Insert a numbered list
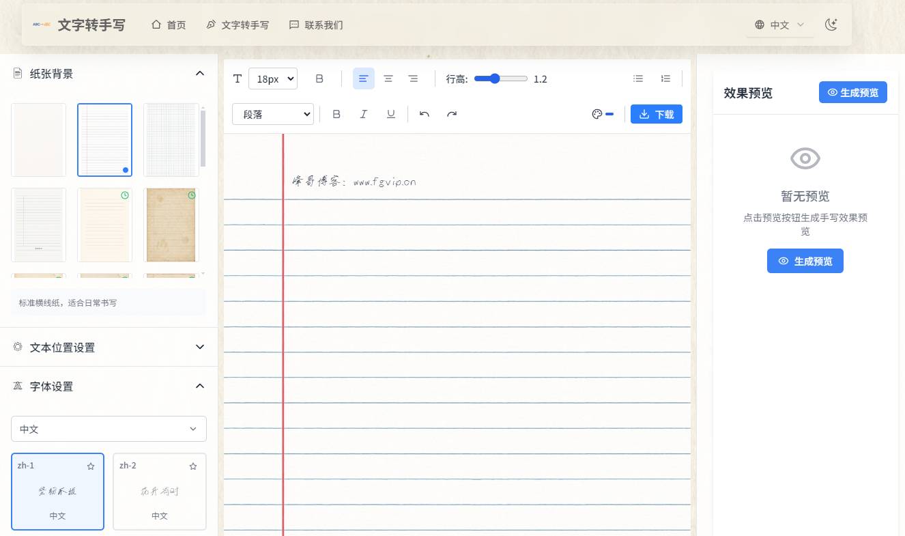Viewport: 905px width, 536px height. pyautogui.click(x=665, y=79)
